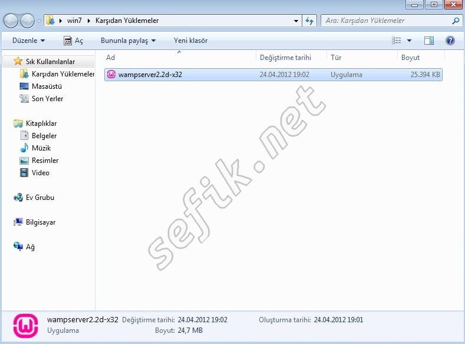Select Sık Kullanılanlar in the sidebar
Image resolution: width=465 pixels, height=344 pixels.
tap(50, 62)
